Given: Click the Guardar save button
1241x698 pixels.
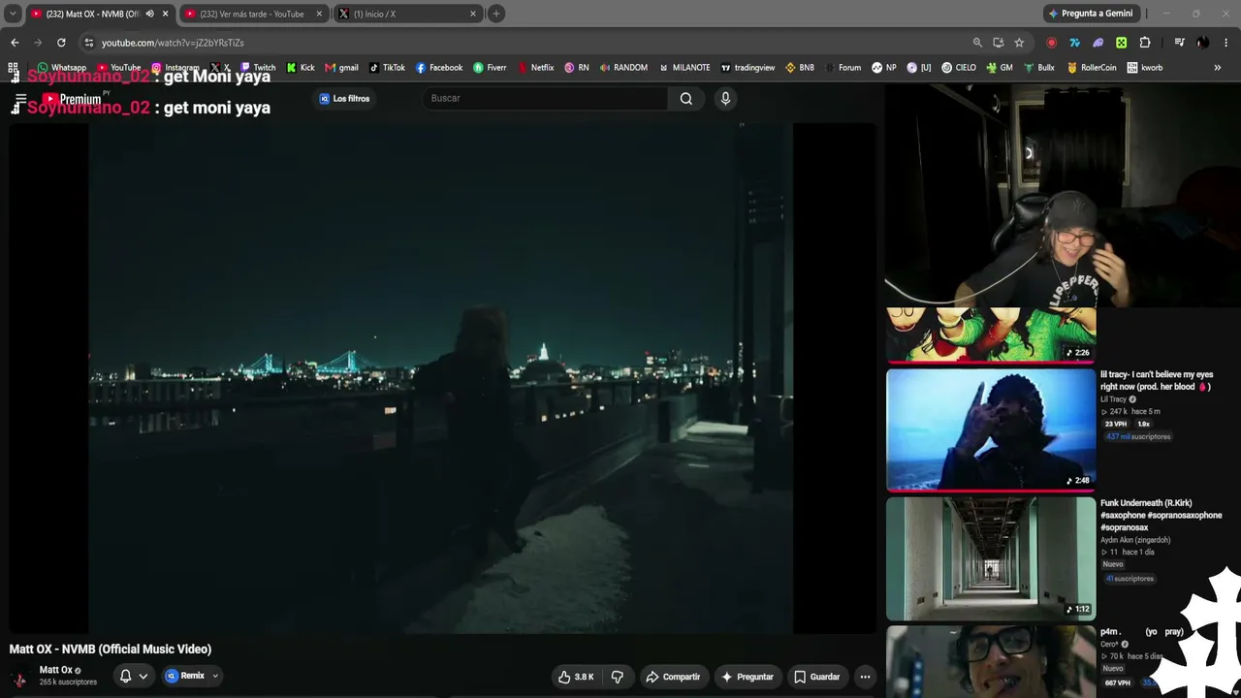Looking at the screenshot, I should coord(816,677).
